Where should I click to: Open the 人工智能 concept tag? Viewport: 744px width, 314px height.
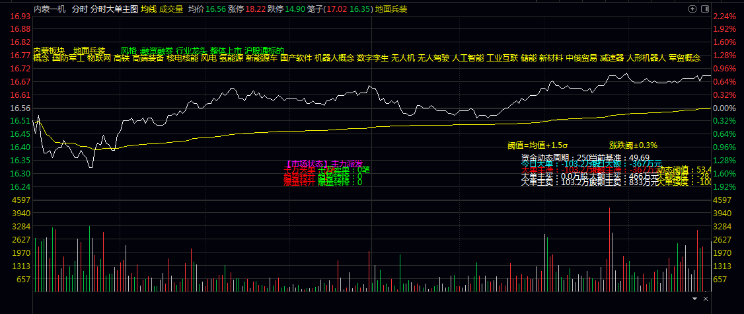click(x=468, y=58)
